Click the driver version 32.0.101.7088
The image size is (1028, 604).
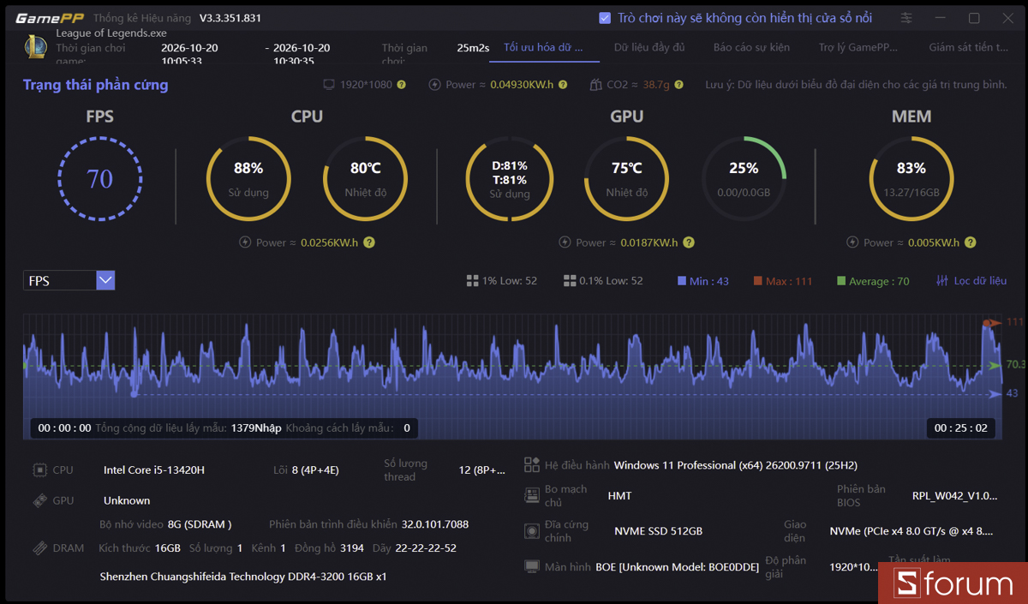(x=435, y=524)
